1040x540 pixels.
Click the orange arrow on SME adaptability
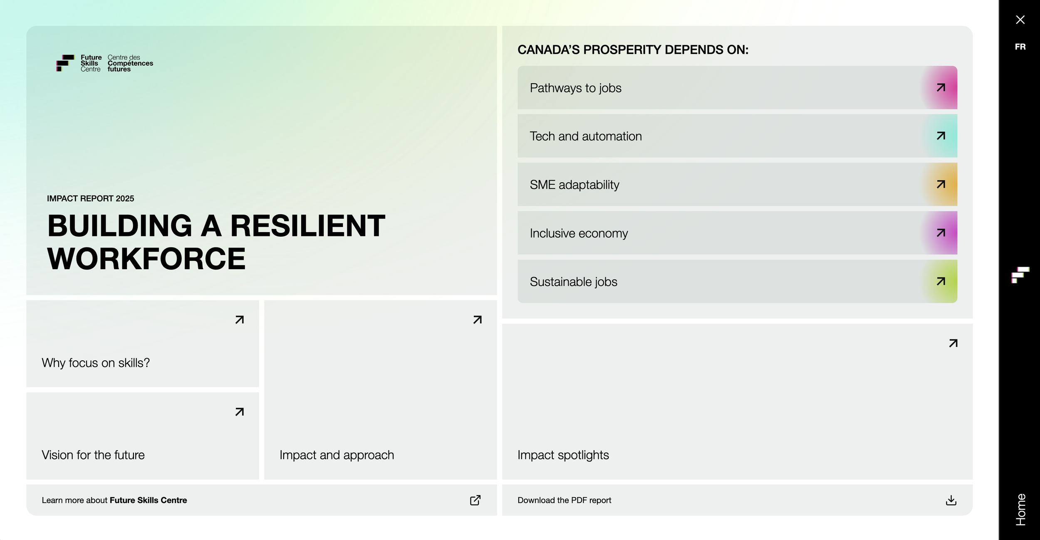941,184
